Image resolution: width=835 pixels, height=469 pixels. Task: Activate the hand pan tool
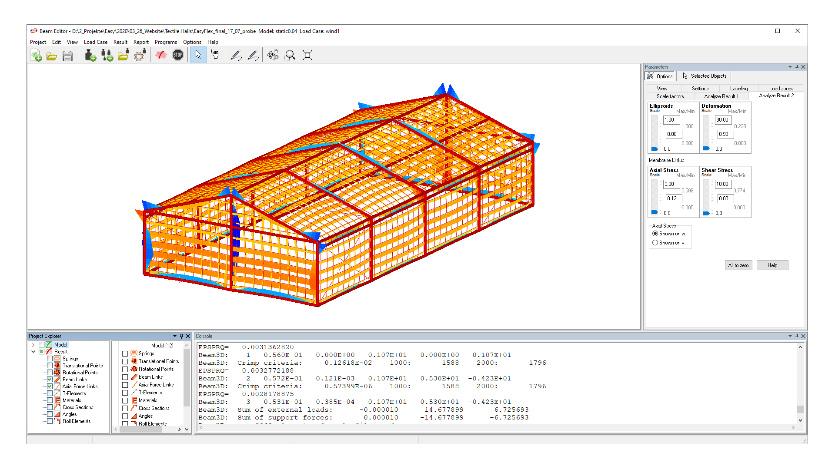pos(215,55)
